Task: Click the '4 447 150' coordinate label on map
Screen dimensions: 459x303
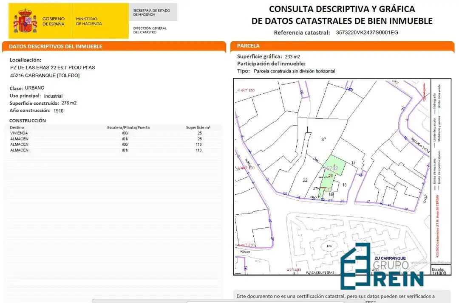Action: [x=246, y=90]
